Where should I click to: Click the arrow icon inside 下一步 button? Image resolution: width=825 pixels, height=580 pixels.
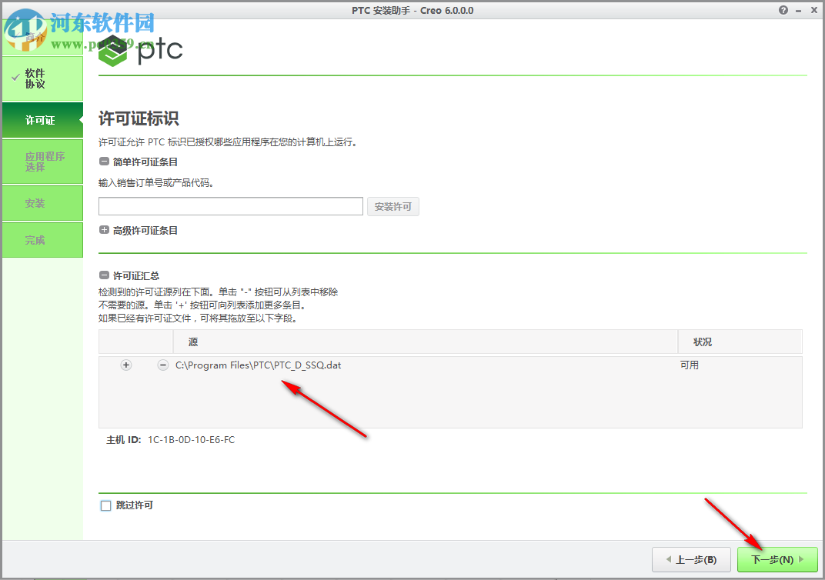pos(800,559)
